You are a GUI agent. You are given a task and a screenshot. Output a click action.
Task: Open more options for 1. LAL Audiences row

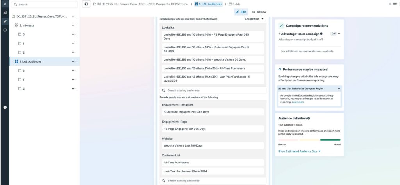click(x=74, y=61)
